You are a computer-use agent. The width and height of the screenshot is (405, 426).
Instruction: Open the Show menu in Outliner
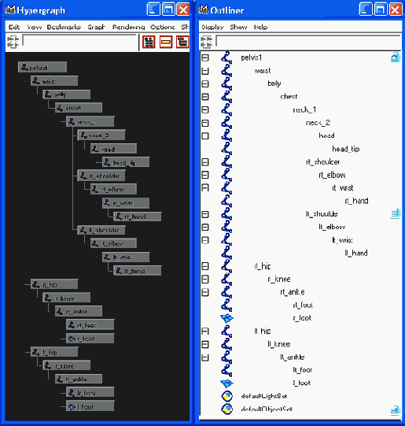(x=238, y=27)
